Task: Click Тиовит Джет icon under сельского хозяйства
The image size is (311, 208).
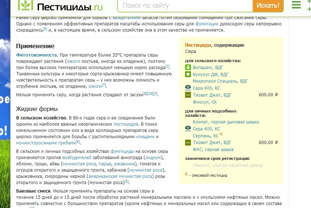Action: pos(188,95)
